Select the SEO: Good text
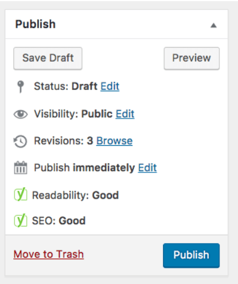Screen dimensions: 238x284 click(x=59, y=221)
